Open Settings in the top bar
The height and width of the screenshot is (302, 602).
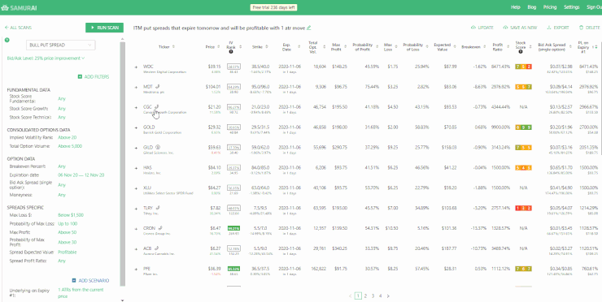pyautogui.click(x=572, y=7)
